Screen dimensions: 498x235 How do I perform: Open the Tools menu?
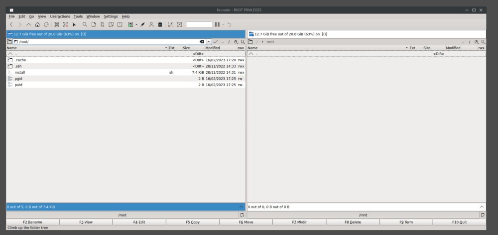pyautogui.click(x=78, y=16)
